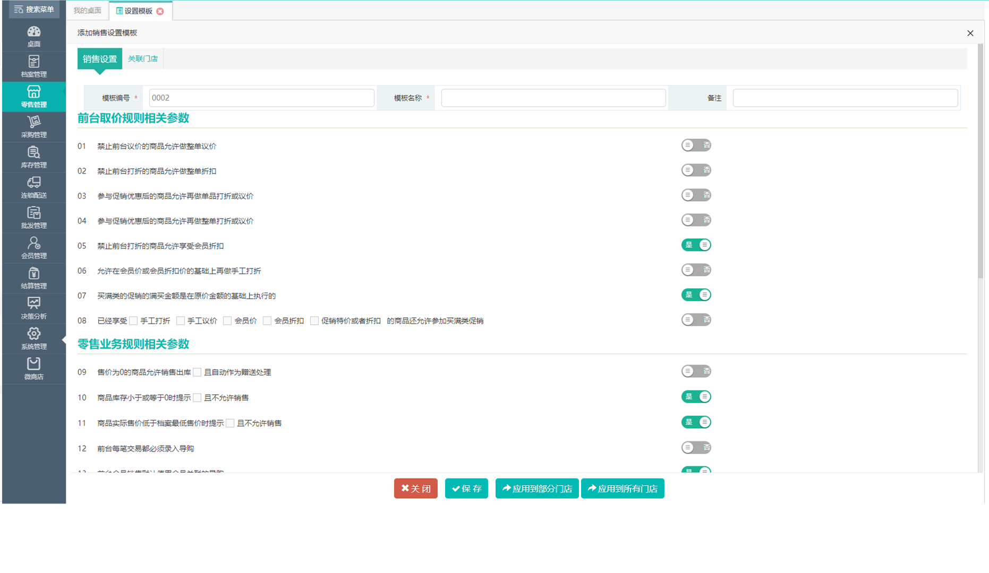Viewport: 989px width, 573px height.
Task: Select the 销售设置 tab
Action: point(100,59)
